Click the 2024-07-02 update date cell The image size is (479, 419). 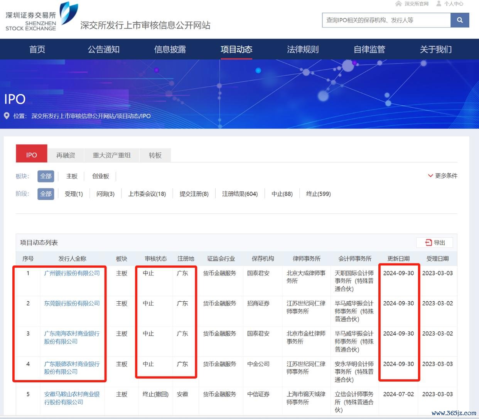point(398,394)
